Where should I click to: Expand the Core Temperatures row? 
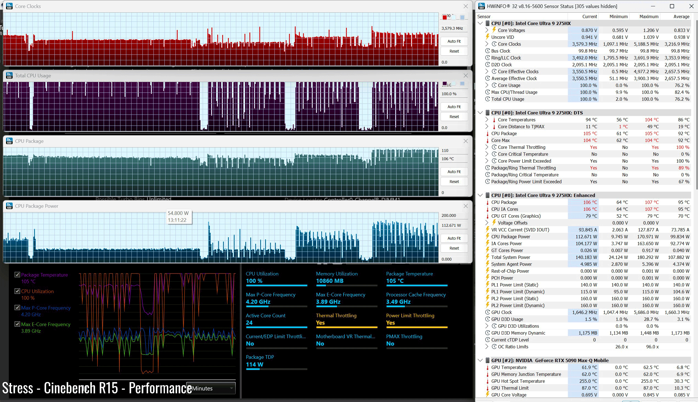pos(487,119)
